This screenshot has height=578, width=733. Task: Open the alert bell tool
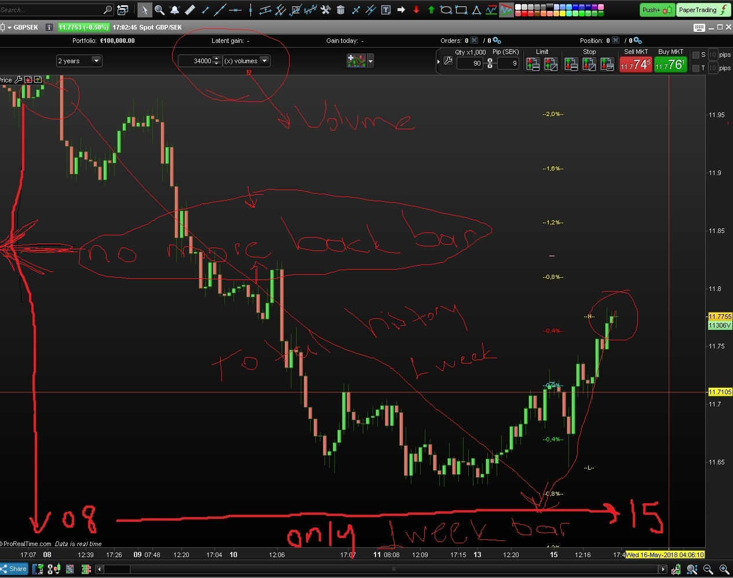(174, 10)
